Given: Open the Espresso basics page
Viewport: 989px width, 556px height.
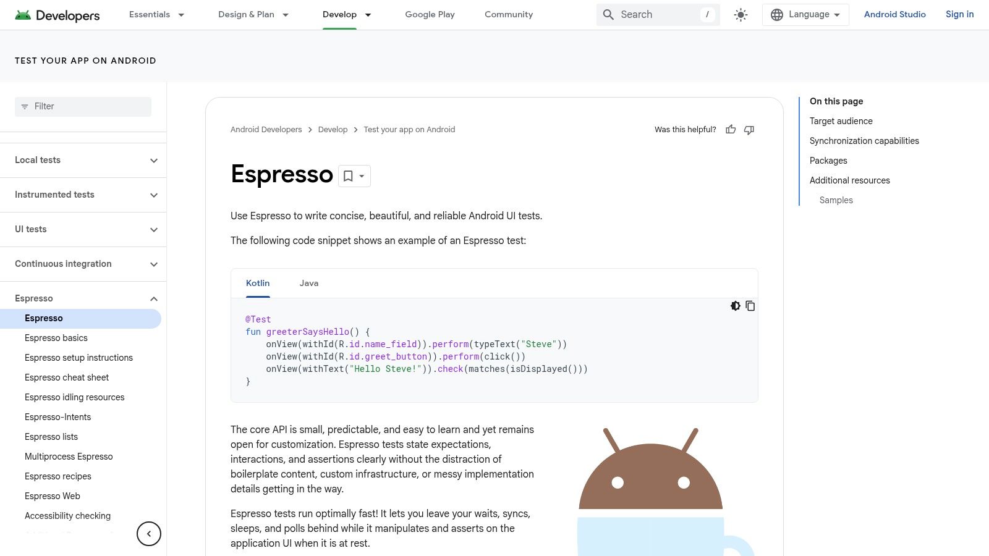Looking at the screenshot, I should click(x=56, y=338).
